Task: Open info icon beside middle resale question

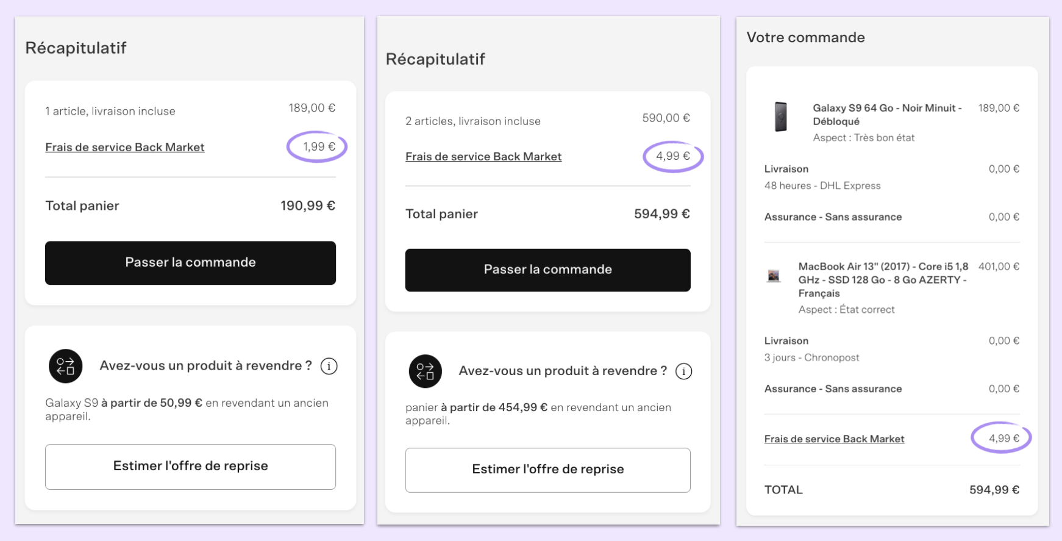Action: 684,371
